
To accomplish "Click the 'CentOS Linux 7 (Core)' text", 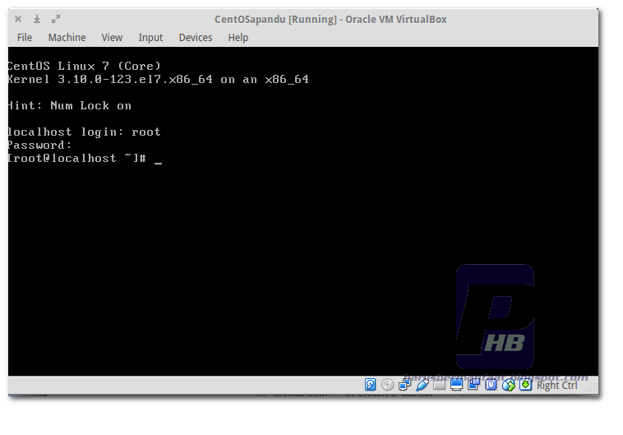I will [84, 66].
